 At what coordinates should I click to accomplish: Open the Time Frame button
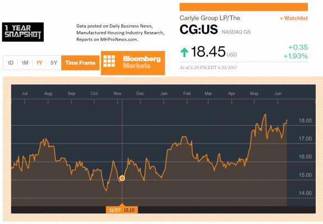click(80, 62)
